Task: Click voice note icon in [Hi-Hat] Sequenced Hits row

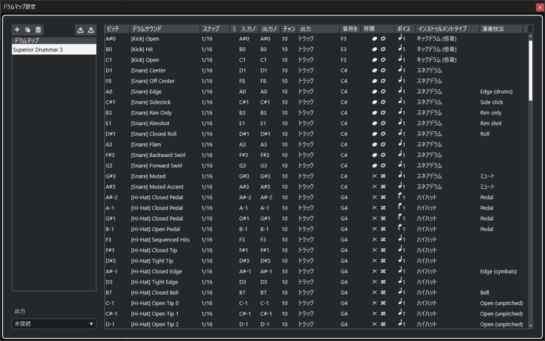Action: coord(401,239)
